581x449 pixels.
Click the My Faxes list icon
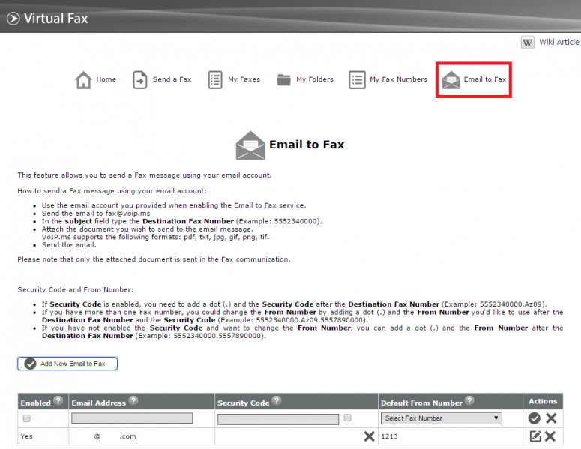coord(215,79)
